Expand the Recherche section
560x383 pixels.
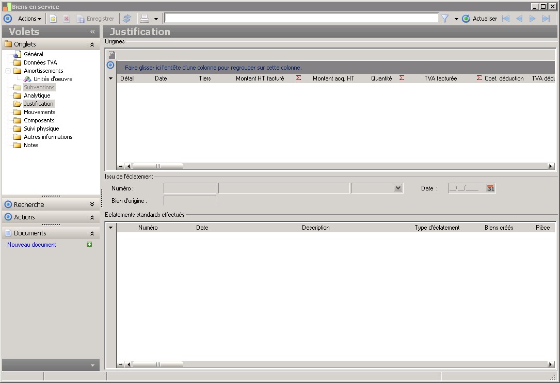92,205
